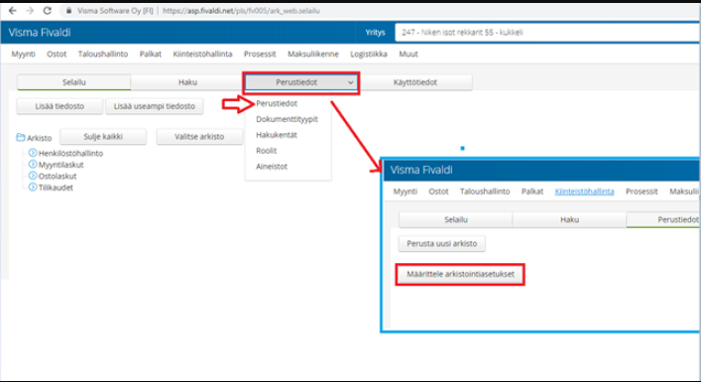Expand the Myyntilaskut tree node arrow
This screenshot has width=701, height=382.
(x=33, y=164)
